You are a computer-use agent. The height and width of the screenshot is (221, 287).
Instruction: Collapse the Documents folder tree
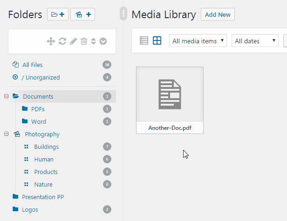tap(6, 96)
